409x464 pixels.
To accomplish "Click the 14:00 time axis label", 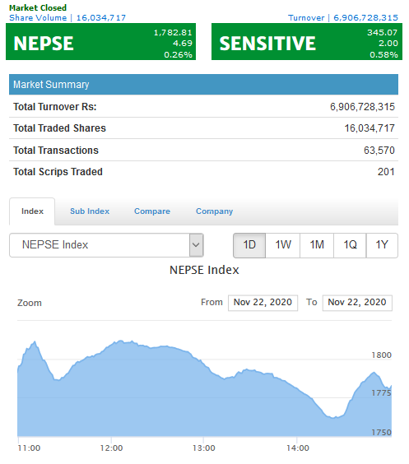I will pos(298,448).
